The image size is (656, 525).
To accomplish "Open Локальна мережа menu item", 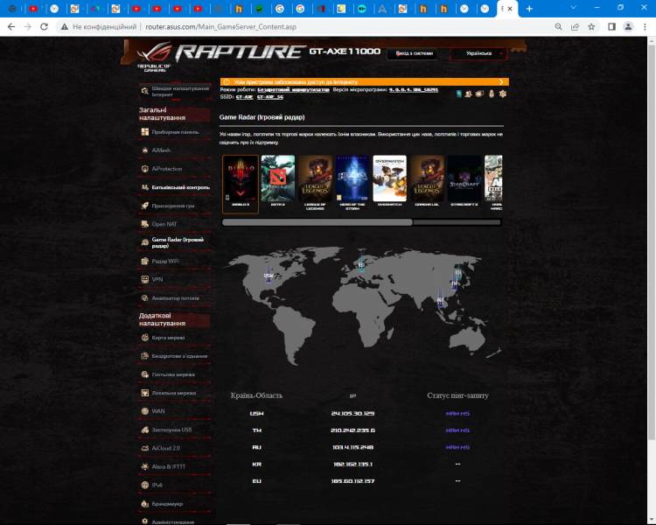I will (x=174, y=393).
